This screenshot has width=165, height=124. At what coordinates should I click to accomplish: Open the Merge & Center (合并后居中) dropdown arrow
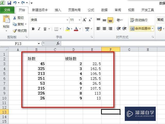tap(153, 29)
